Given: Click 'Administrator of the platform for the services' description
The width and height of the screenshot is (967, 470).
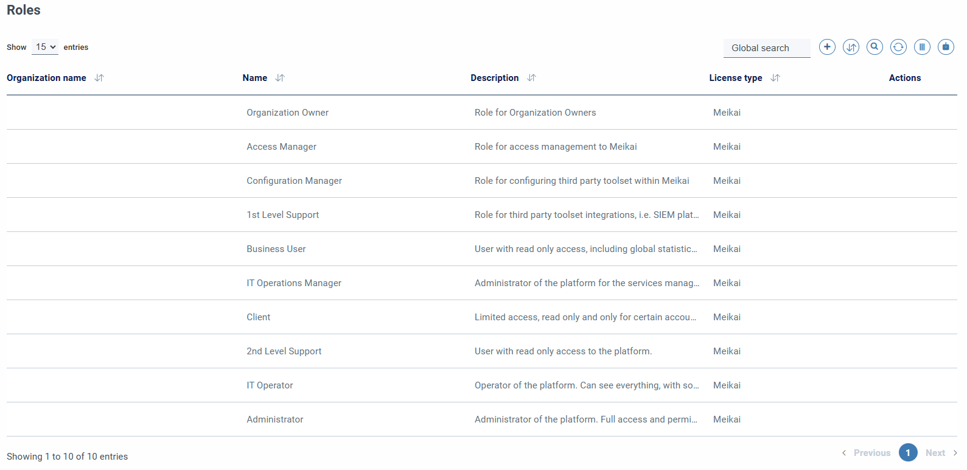Looking at the screenshot, I should [587, 283].
